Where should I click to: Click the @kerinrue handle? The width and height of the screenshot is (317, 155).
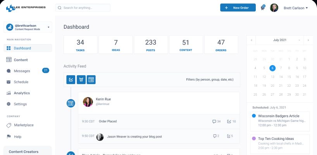tap(102, 104)
